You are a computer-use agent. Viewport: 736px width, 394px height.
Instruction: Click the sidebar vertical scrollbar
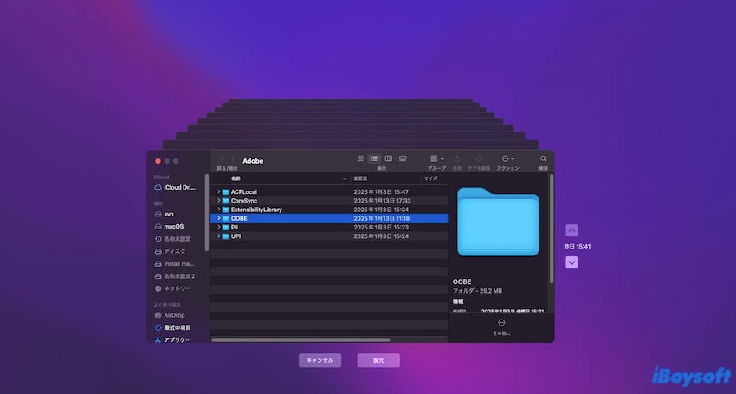(207, 213)
